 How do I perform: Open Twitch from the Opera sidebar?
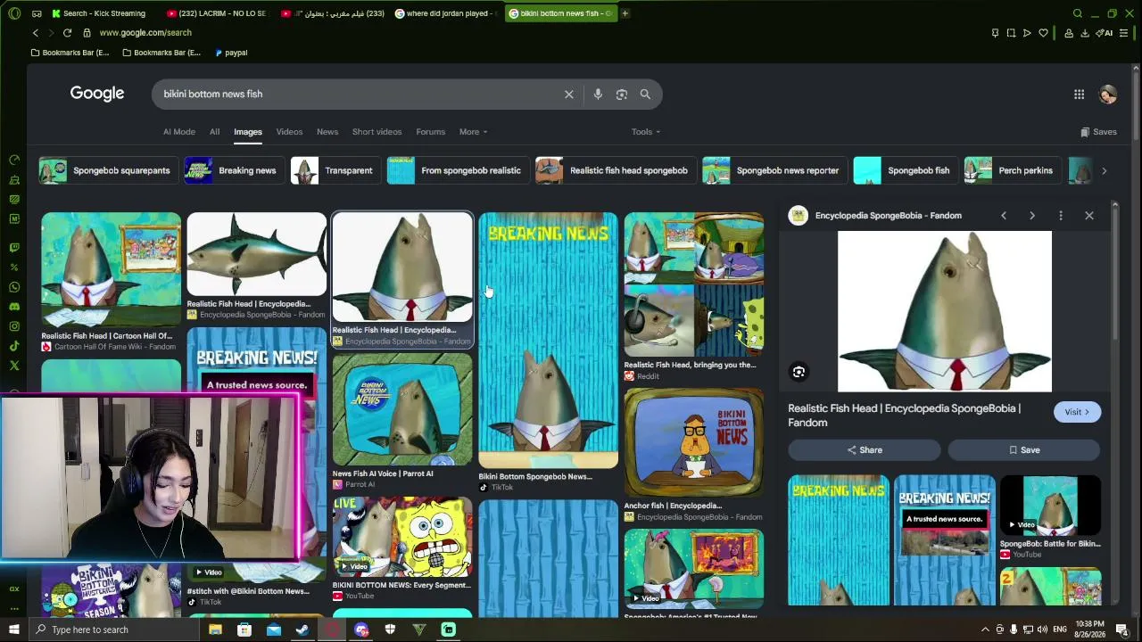(14, 248)
